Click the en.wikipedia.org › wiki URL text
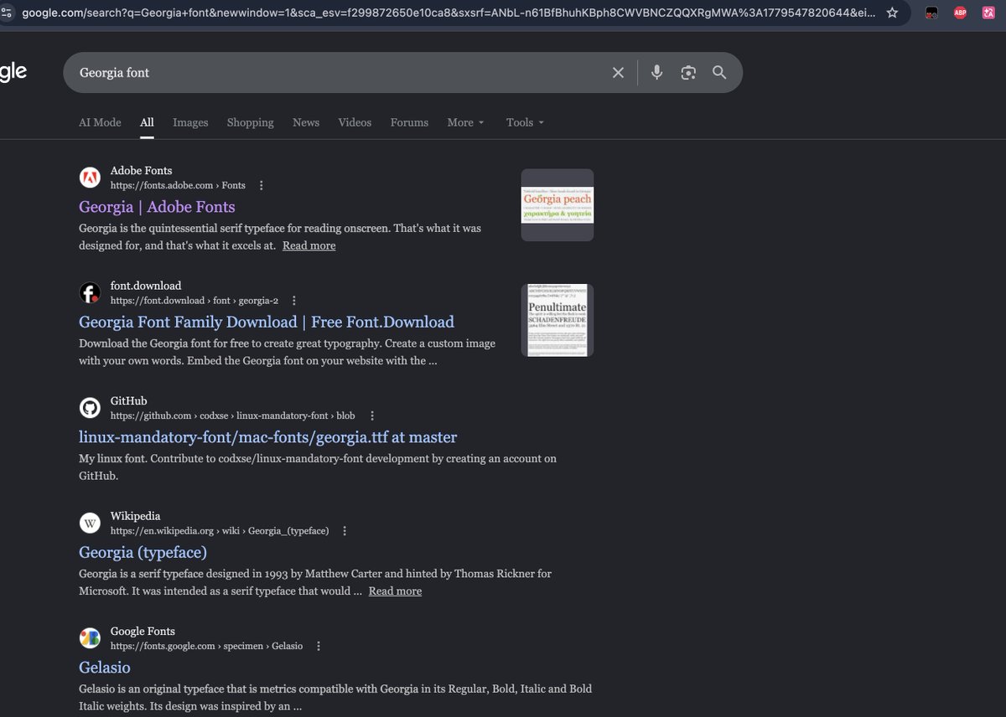The width and height of the screenshot is (1006, 717). (x=220, y=531)
